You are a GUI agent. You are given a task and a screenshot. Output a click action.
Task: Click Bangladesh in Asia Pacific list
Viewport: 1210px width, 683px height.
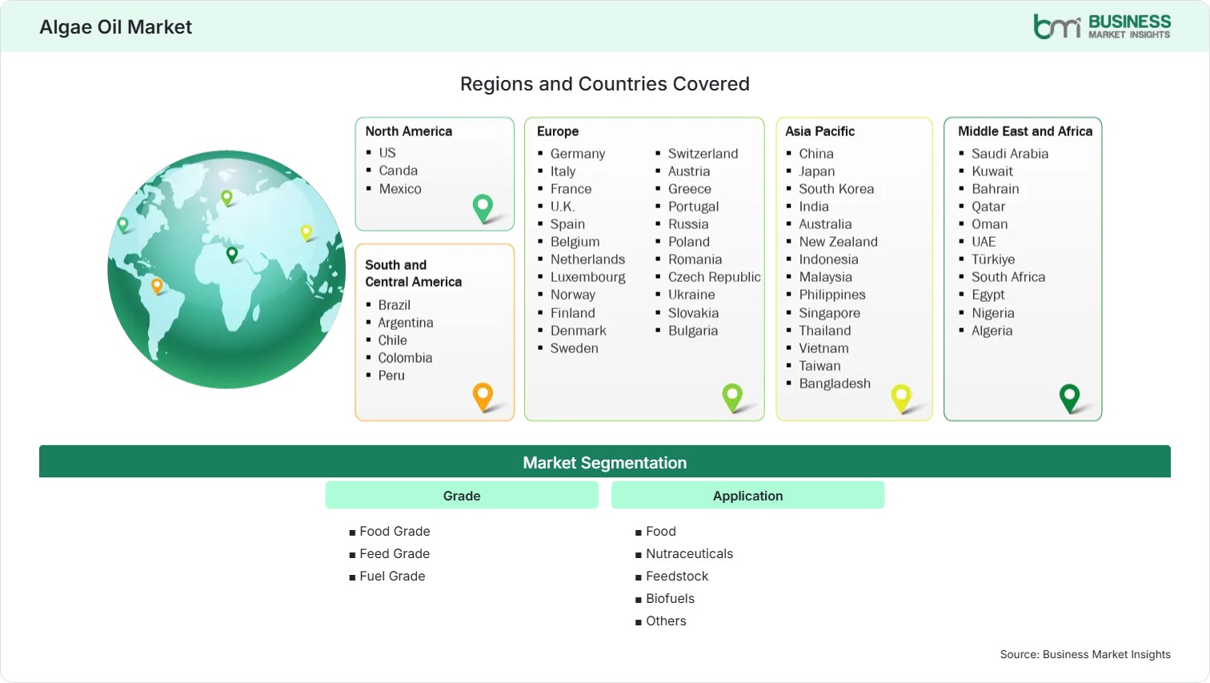tap(835, 384)
